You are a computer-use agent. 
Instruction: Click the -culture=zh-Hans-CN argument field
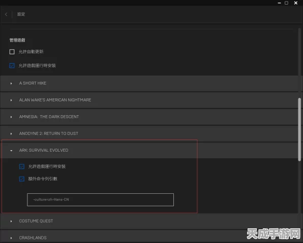pyautogui.click(x=101, y=199)
